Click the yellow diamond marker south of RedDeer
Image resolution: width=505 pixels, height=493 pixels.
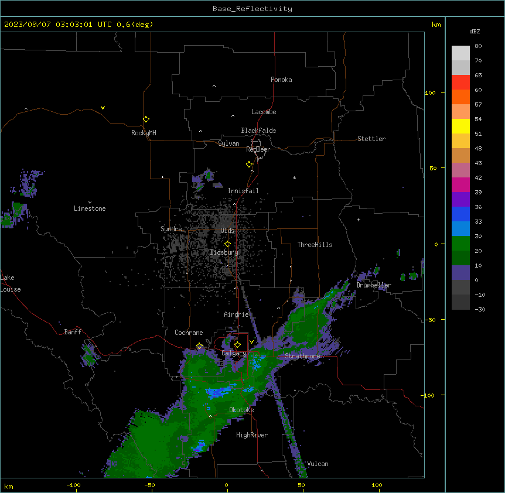[x=250, y=165]
